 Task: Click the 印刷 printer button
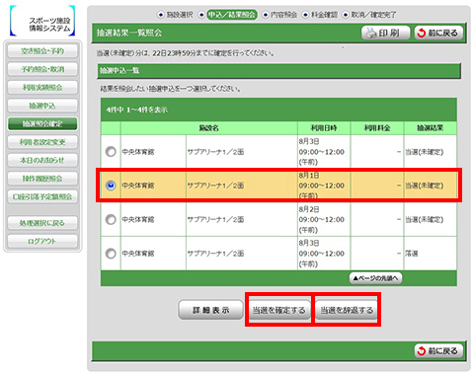(385, 33)
